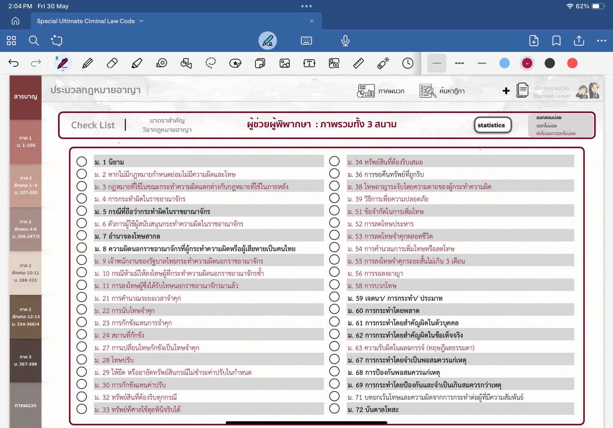Expand the document title dropdown chevron

(x=141, y=21)
